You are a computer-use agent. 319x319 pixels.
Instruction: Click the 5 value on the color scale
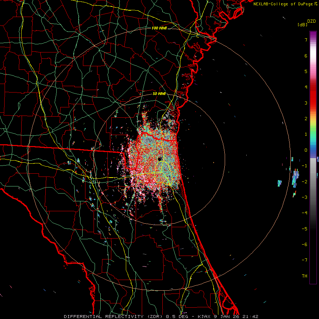point(306,71)
